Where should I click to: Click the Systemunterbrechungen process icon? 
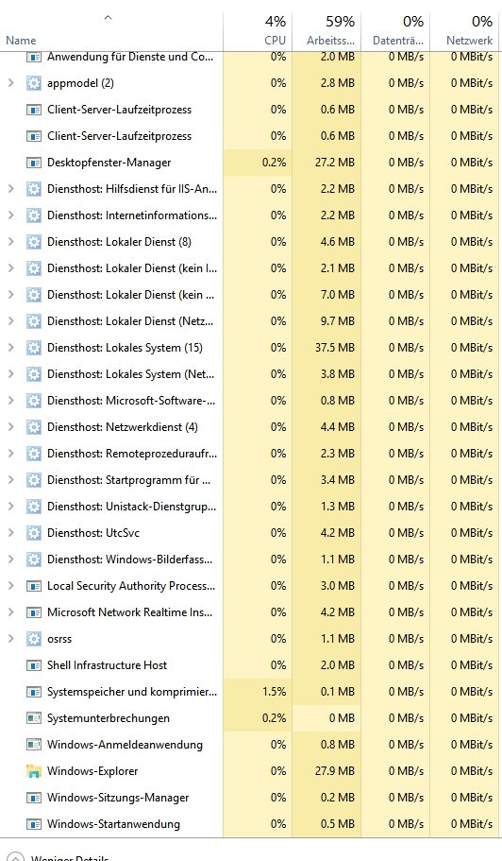(x=34, y=718)
